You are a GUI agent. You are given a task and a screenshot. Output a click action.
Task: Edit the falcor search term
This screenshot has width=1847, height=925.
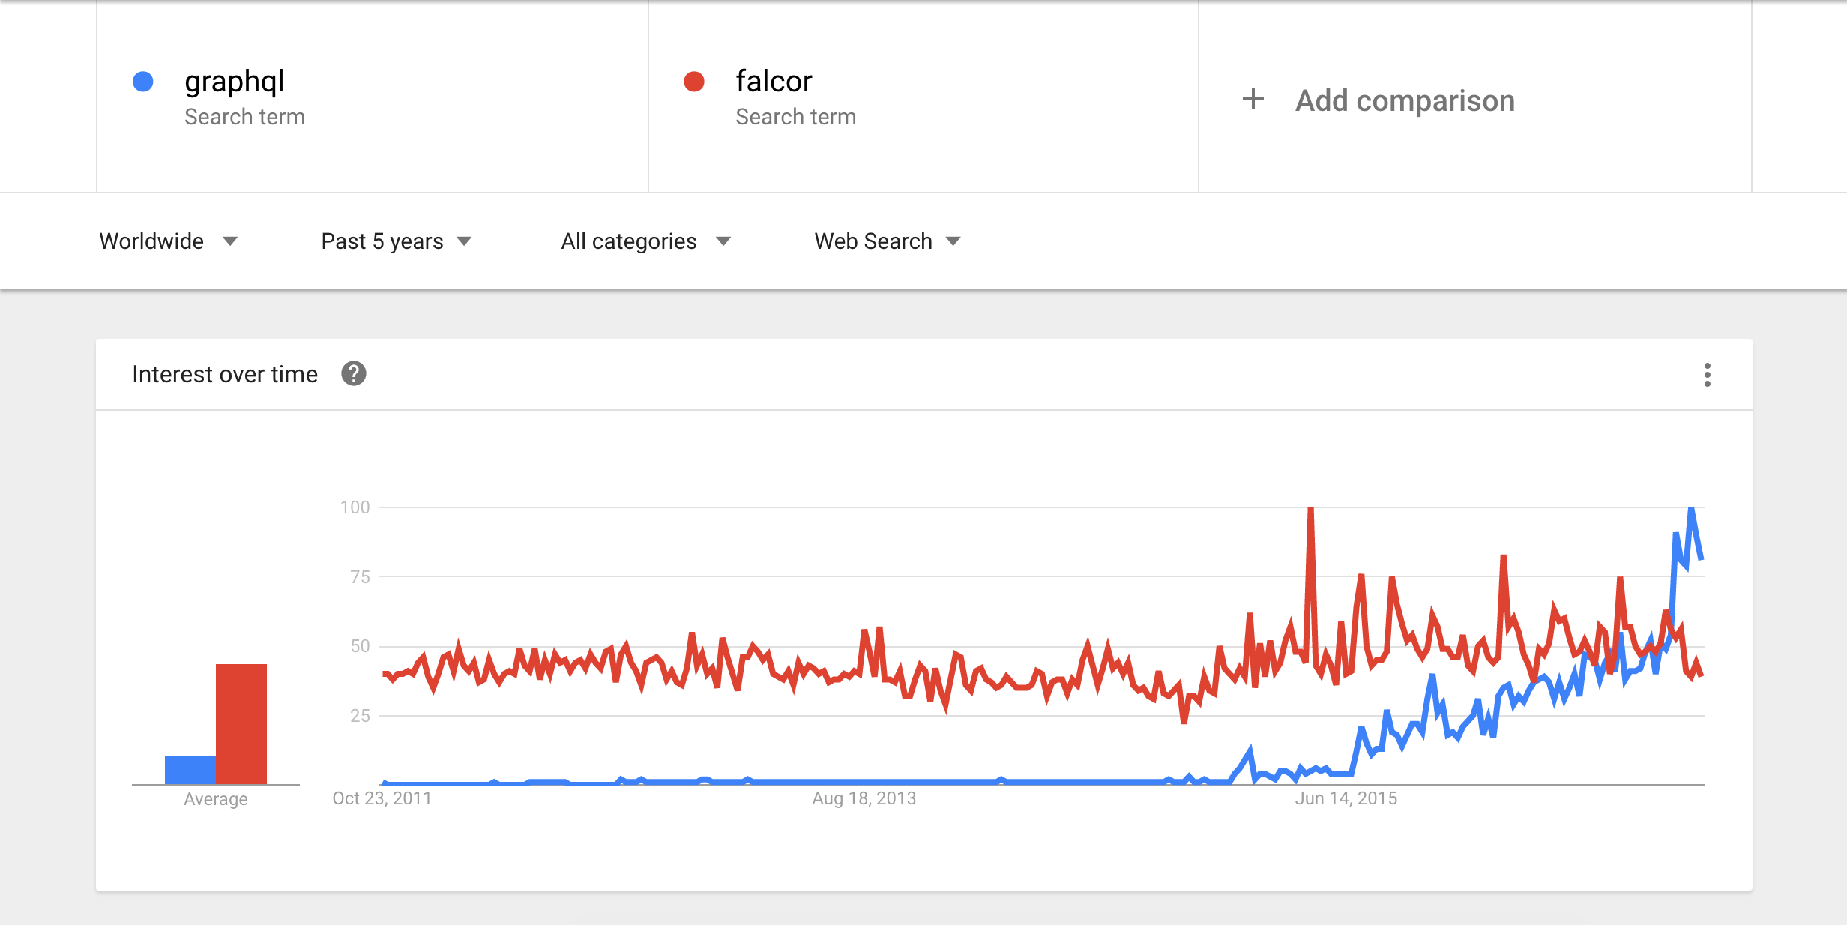(x=774, y=82)
